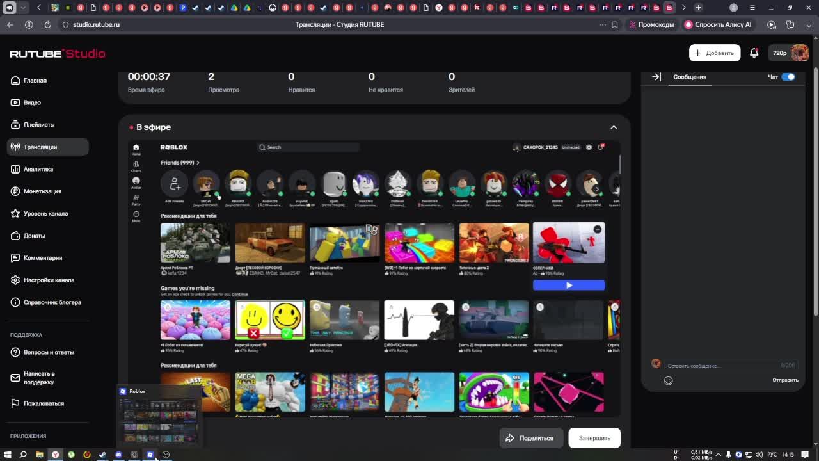Collapse the В эфире section
This screenshot has width=819, height=461.
click(x=614, y=127)
